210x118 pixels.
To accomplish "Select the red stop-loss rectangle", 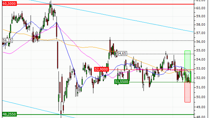I will click(187, 92).
